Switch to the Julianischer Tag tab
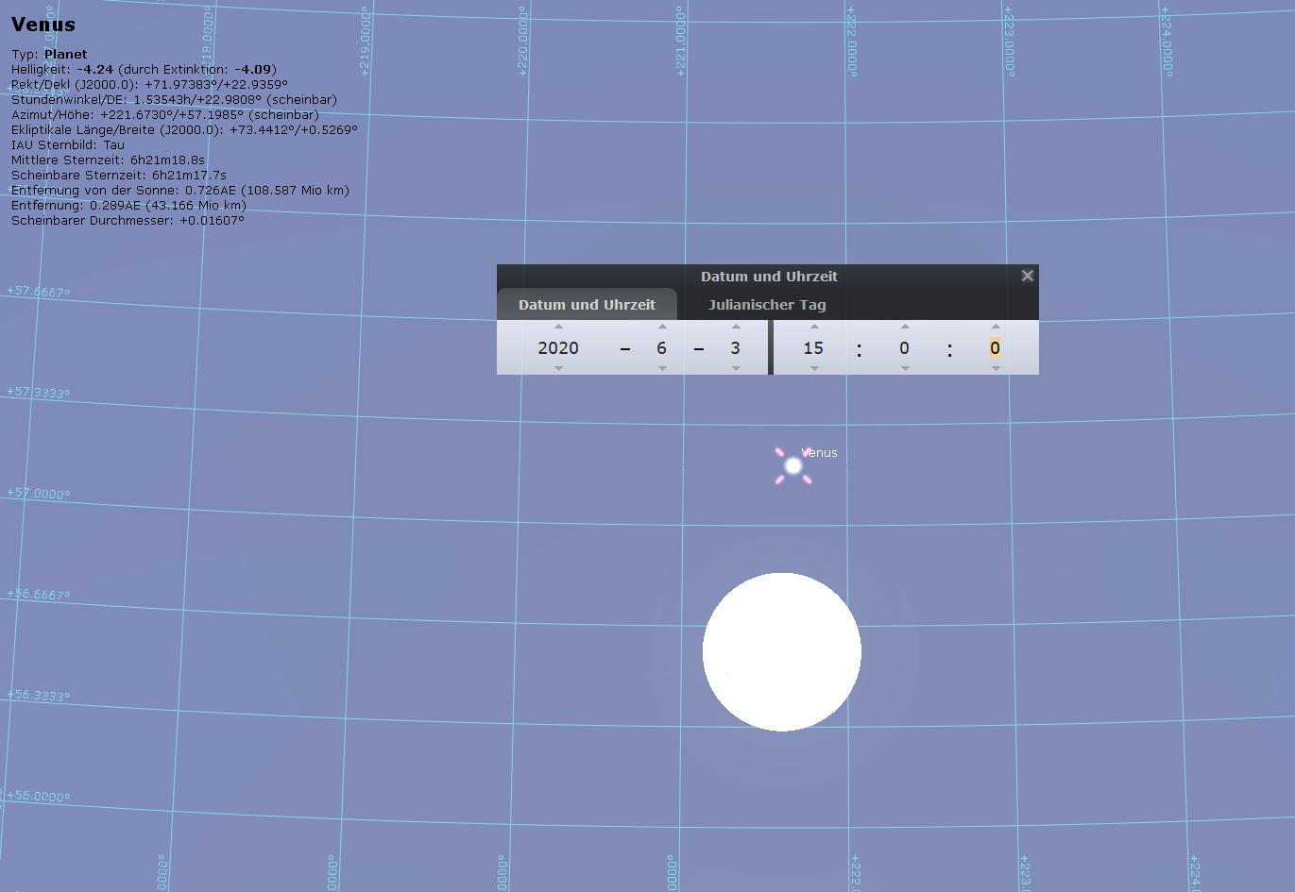This screenshot has height=892, width=1295. tap(767, 305)
